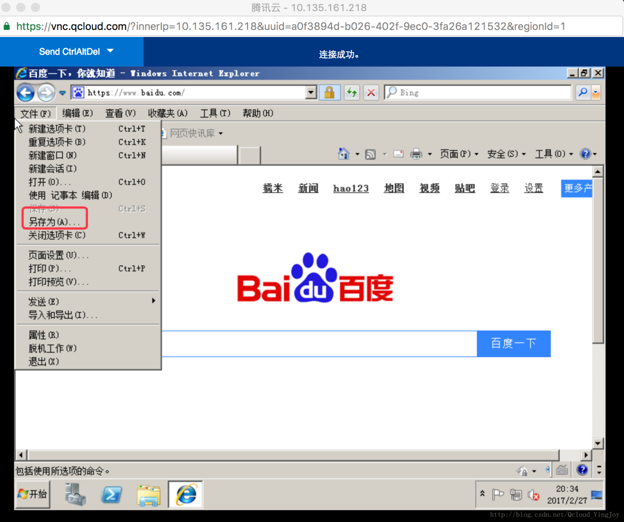The image size is (624, 522).
Task: Choose 打印预览(V)... menu entry
Action: [x=88, y=282]
